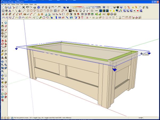Select the Eraser tool

[6, 26]
